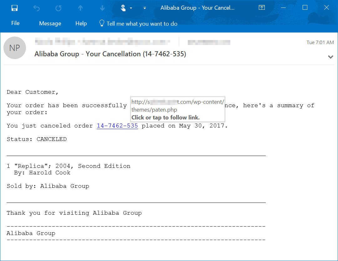Click the lightbulb Tell Me icon
Image resolution: width=338 pixels, height=261 pixels.
(101, 23)
